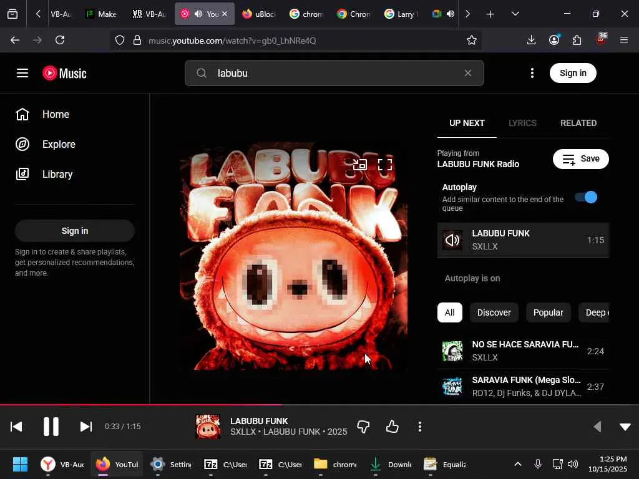Open the list all tabs dropdown
This screenshot has width=639, height=479.
pos(515,14)
